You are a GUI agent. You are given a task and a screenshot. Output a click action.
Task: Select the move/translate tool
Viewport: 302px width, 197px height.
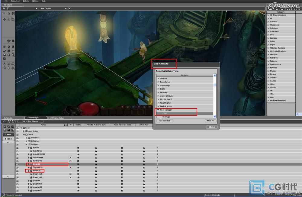tap(4, 19)
